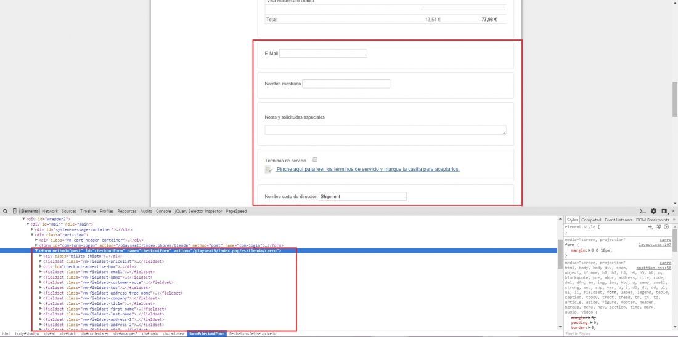Click the element.style rule text

[x=583, y=226]
